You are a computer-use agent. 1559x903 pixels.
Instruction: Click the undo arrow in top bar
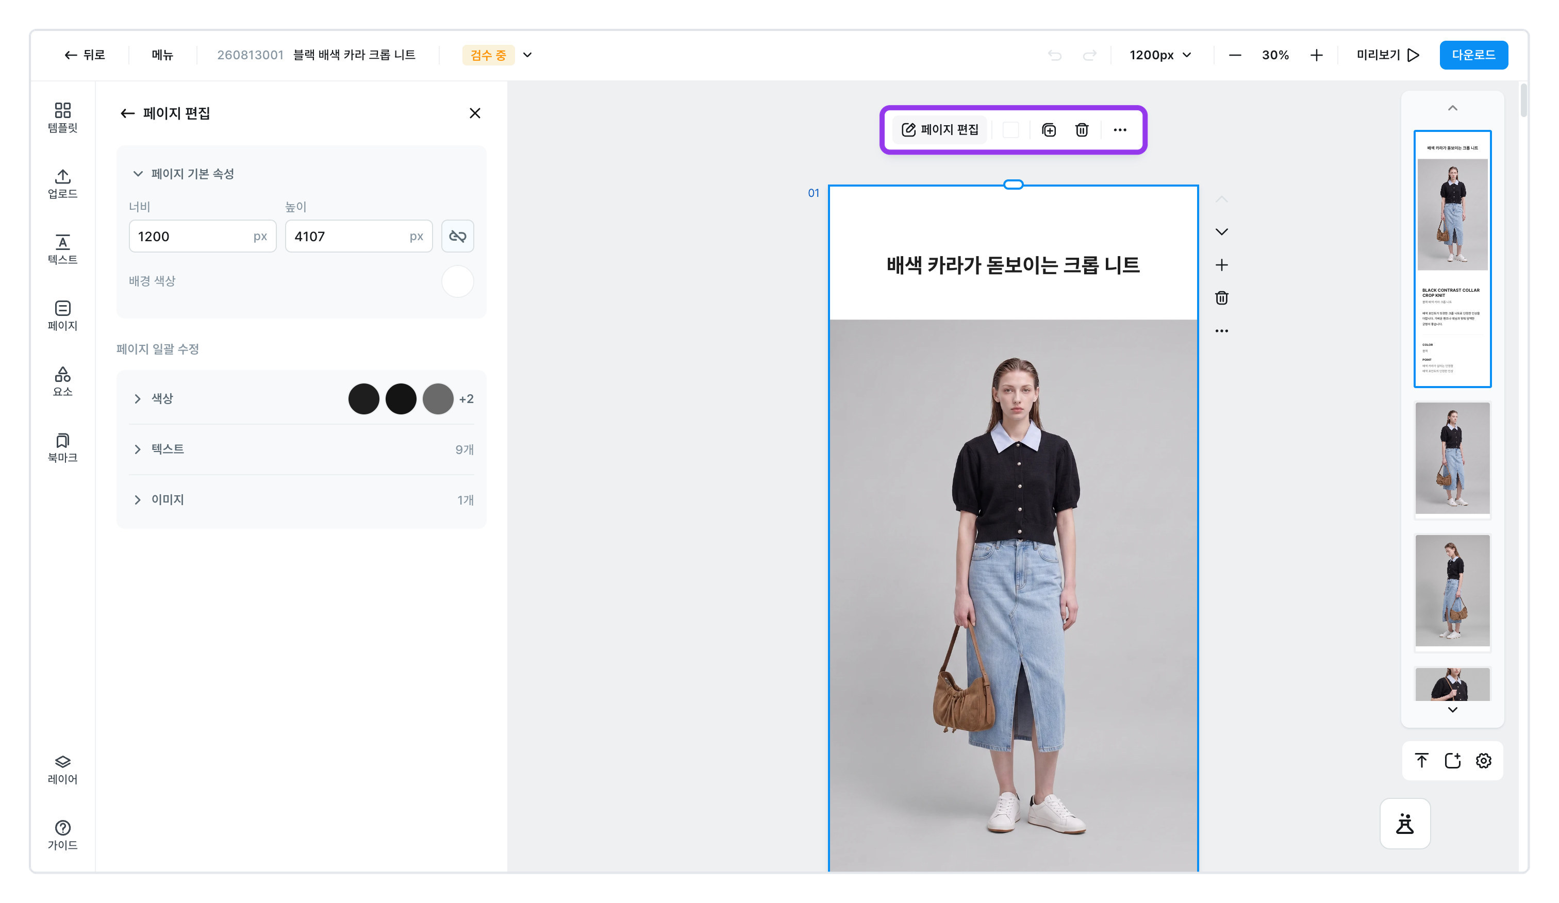click(1054, 55)
